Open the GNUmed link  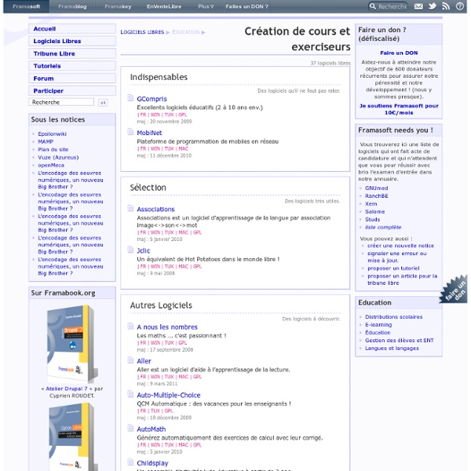376,188
